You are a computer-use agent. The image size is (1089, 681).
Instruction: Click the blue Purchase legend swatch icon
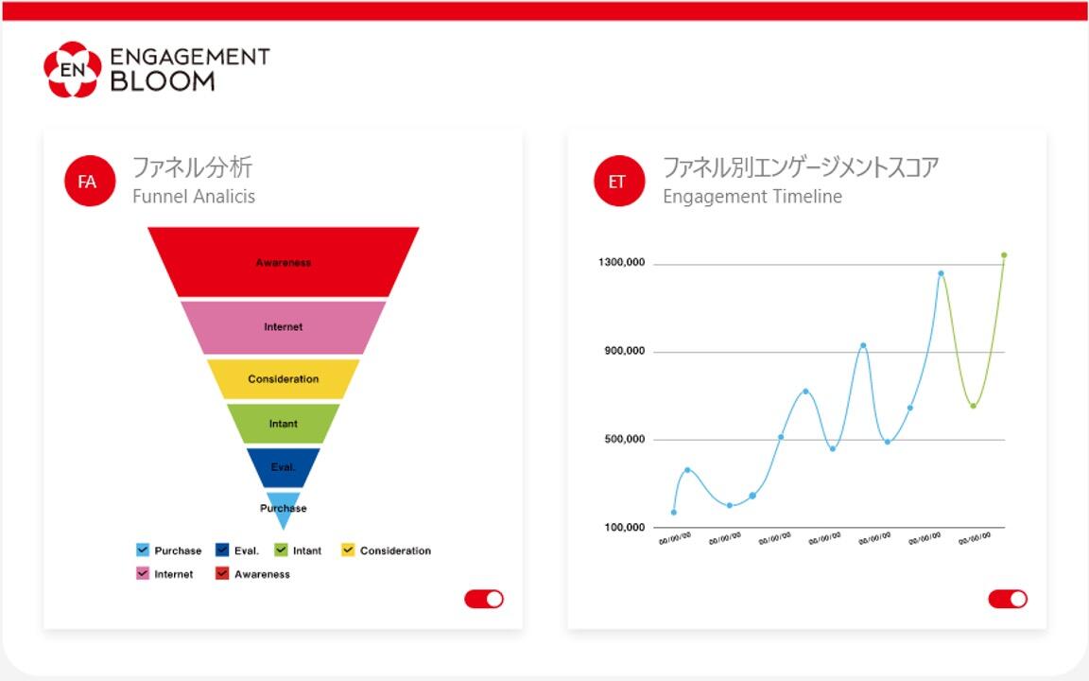click(x=144, y=550)
